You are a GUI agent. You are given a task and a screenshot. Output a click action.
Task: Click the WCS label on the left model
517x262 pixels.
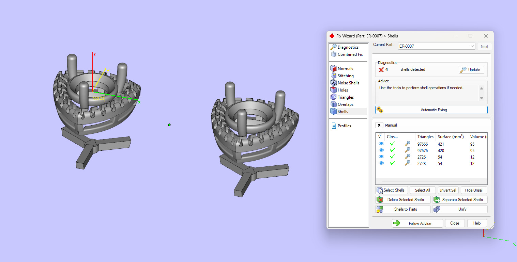(99, 99)
